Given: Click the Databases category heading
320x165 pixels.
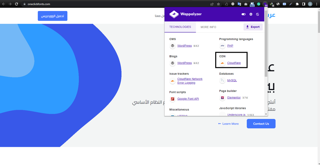Looking at the screenshot, I should tap(226, 74).
